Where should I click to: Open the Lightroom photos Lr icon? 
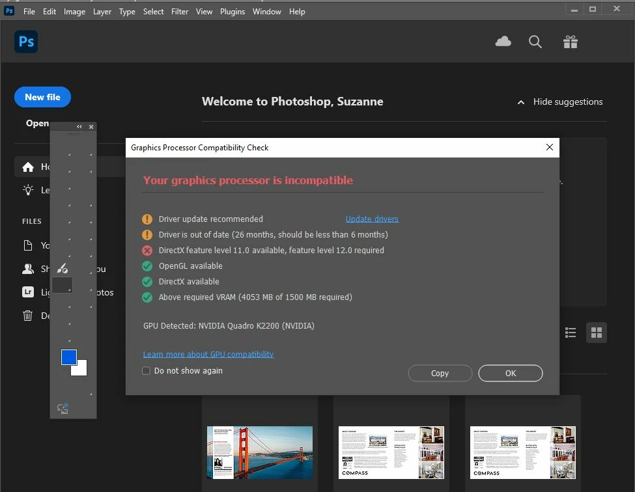pos(28,292)
